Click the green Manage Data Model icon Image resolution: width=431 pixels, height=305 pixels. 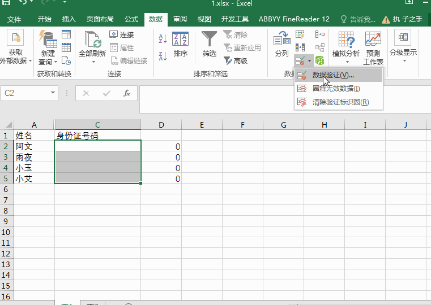[319, 60]
